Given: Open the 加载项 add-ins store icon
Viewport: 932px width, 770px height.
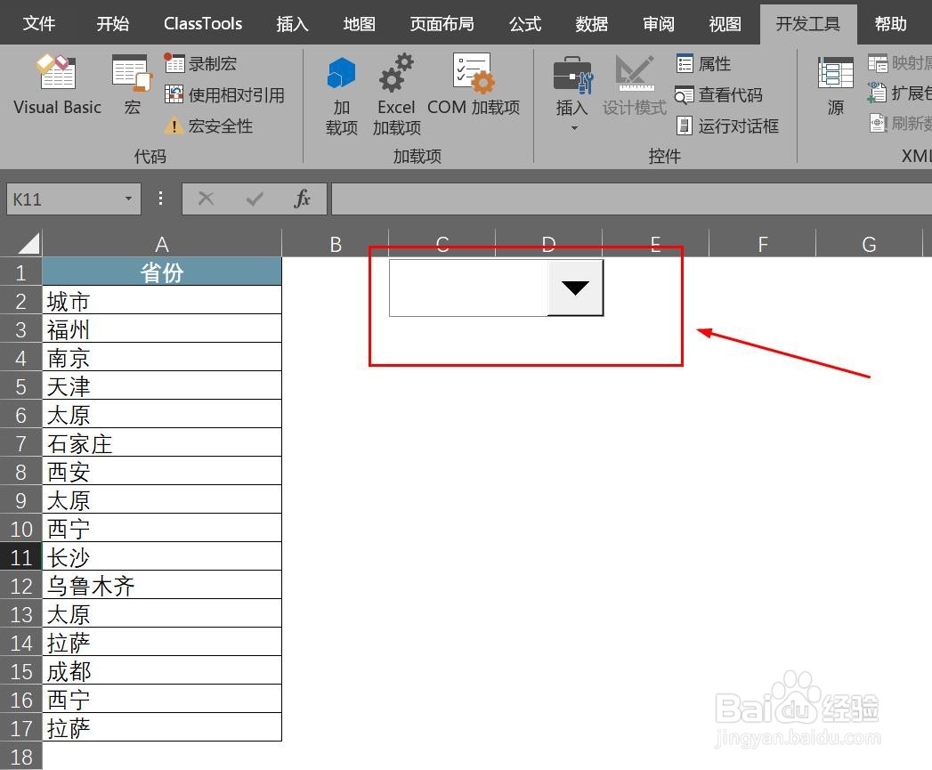Looking at the screenshot, I should (x=341, y=94).
